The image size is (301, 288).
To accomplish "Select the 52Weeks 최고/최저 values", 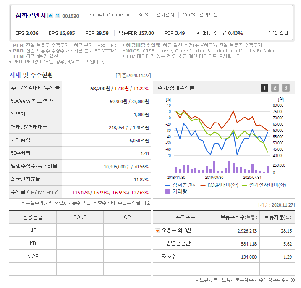I will click(x=129, y=102).
